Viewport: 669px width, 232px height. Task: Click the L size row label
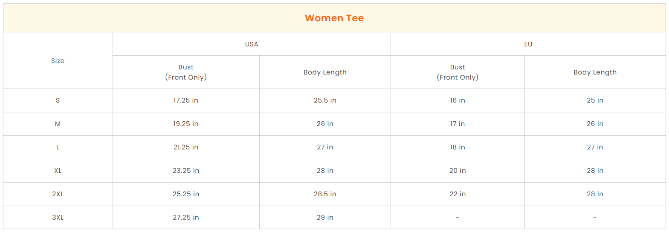58,147
